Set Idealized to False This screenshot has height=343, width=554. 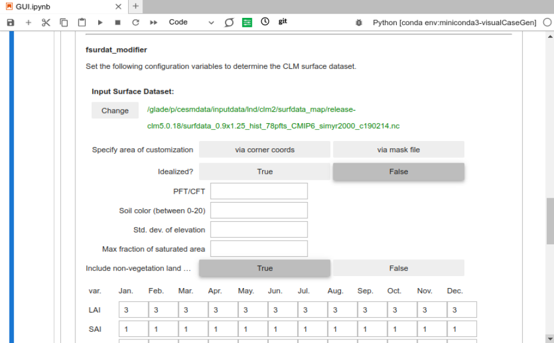coord(398,171)
